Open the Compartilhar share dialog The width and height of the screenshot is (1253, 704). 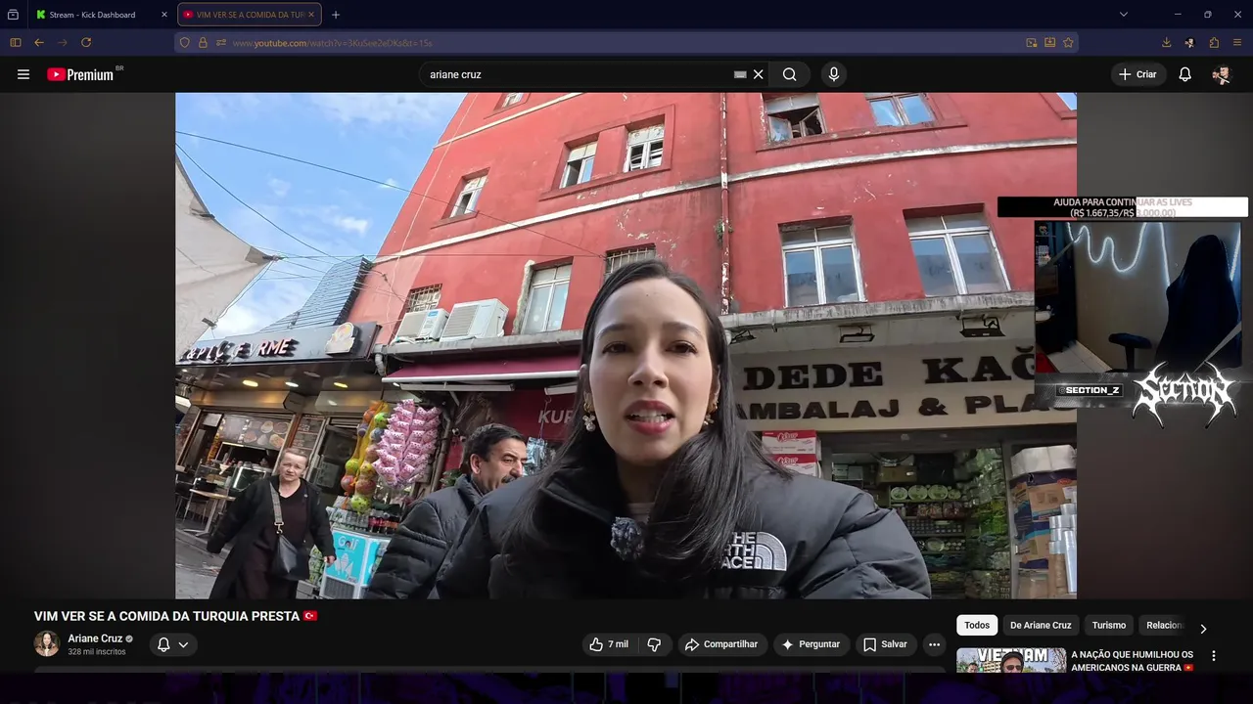click(x=721, y=644)
